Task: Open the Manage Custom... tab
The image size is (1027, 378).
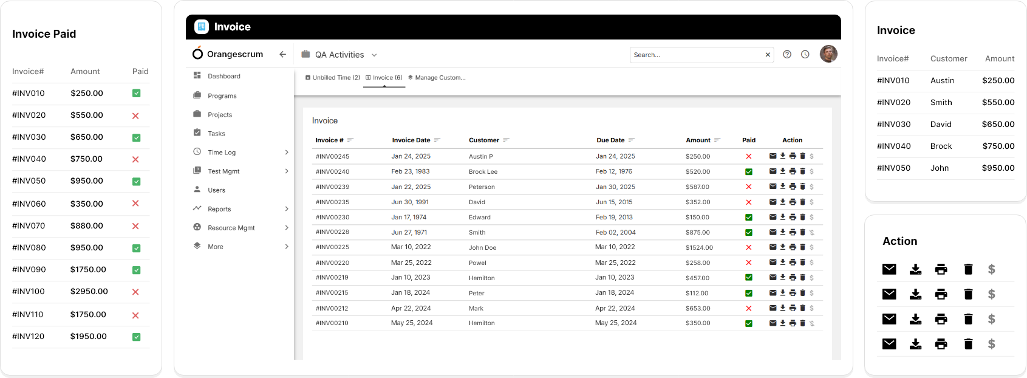Action: (x=437, y=78)
